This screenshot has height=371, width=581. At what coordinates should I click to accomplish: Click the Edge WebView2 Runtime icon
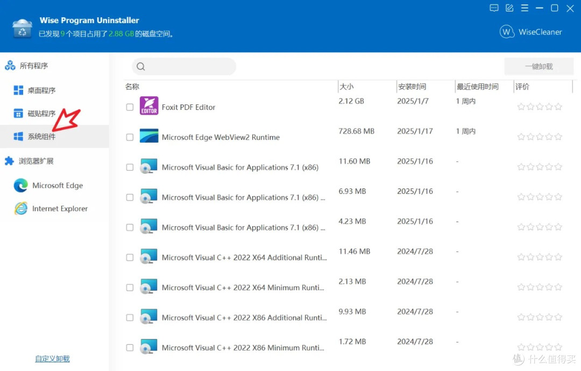[x=149, y=136]
